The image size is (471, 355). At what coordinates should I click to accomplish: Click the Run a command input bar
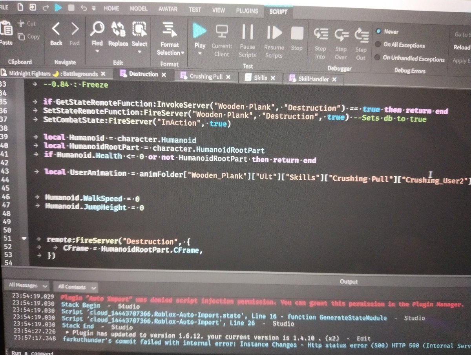point(235,352)
